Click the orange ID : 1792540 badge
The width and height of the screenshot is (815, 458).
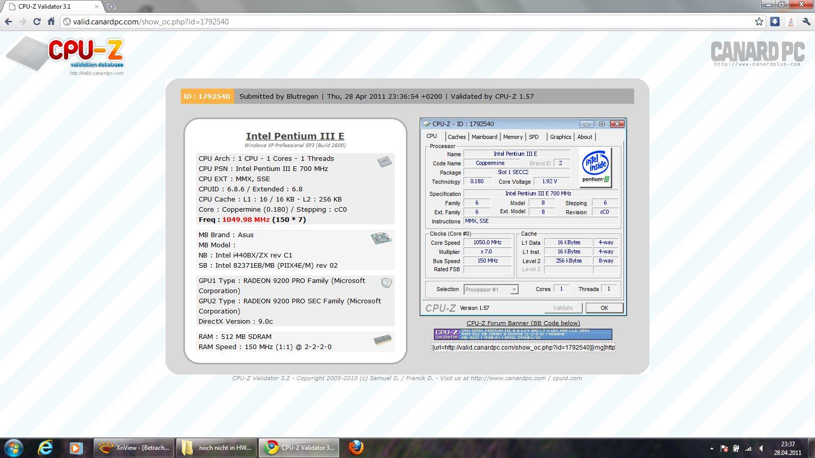(207, 96)
